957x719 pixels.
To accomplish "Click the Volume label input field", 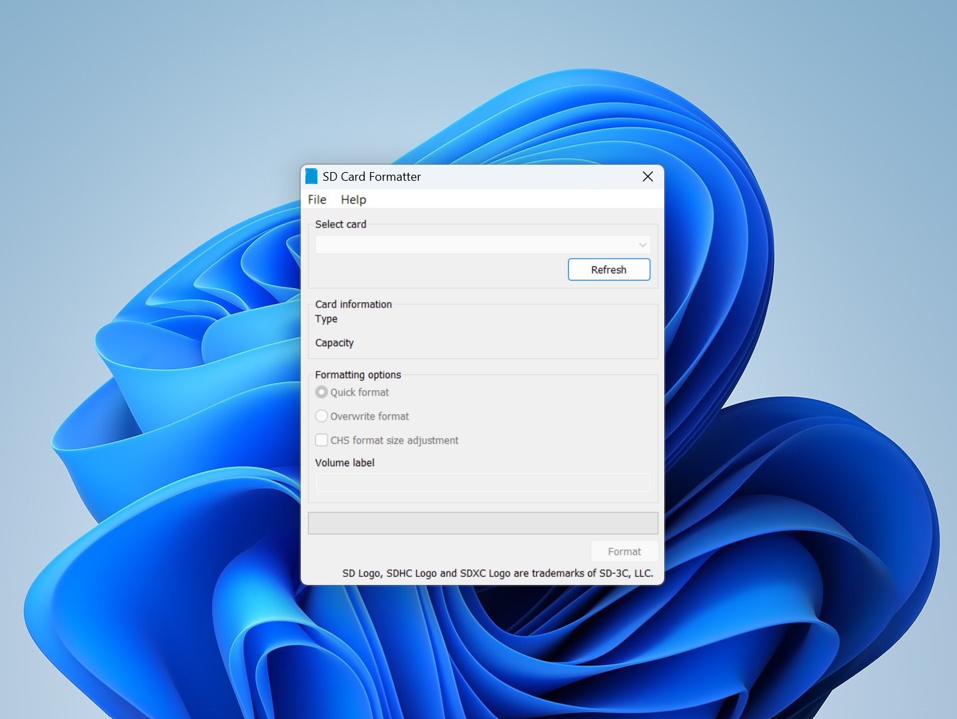I will [483, 482].
